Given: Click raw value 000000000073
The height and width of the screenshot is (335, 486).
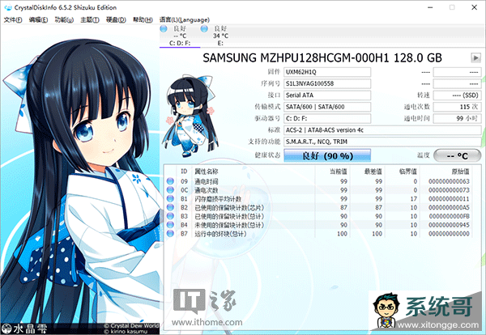Looking at the screenshot, I should (449, 190).
